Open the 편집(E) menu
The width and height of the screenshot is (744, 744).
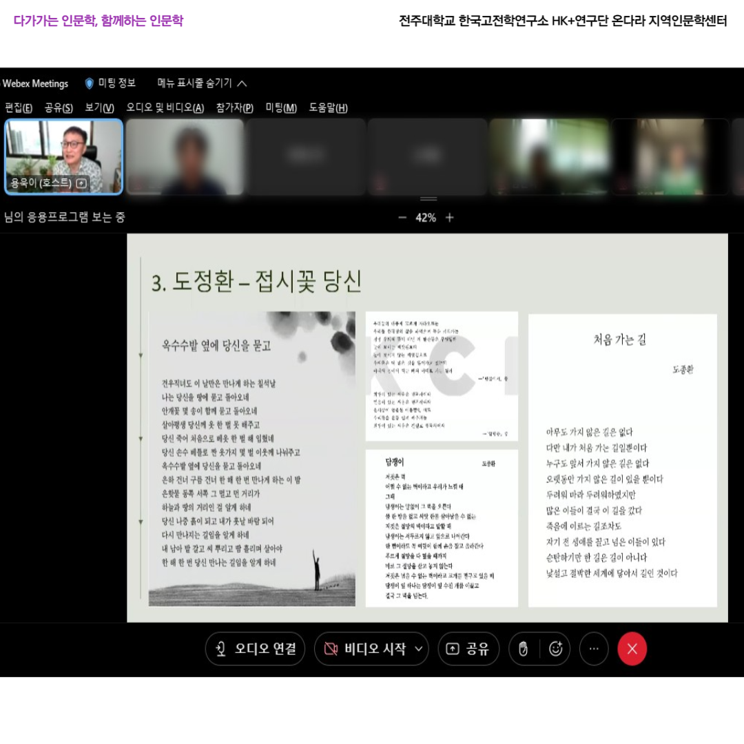coord(19,107)
